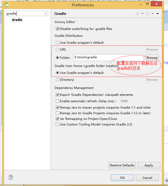The width and height of the screenshot is (168, 186).
Task: Open the dialog help question mark icon
Action: pyautogui.click(x=11, y=177)
